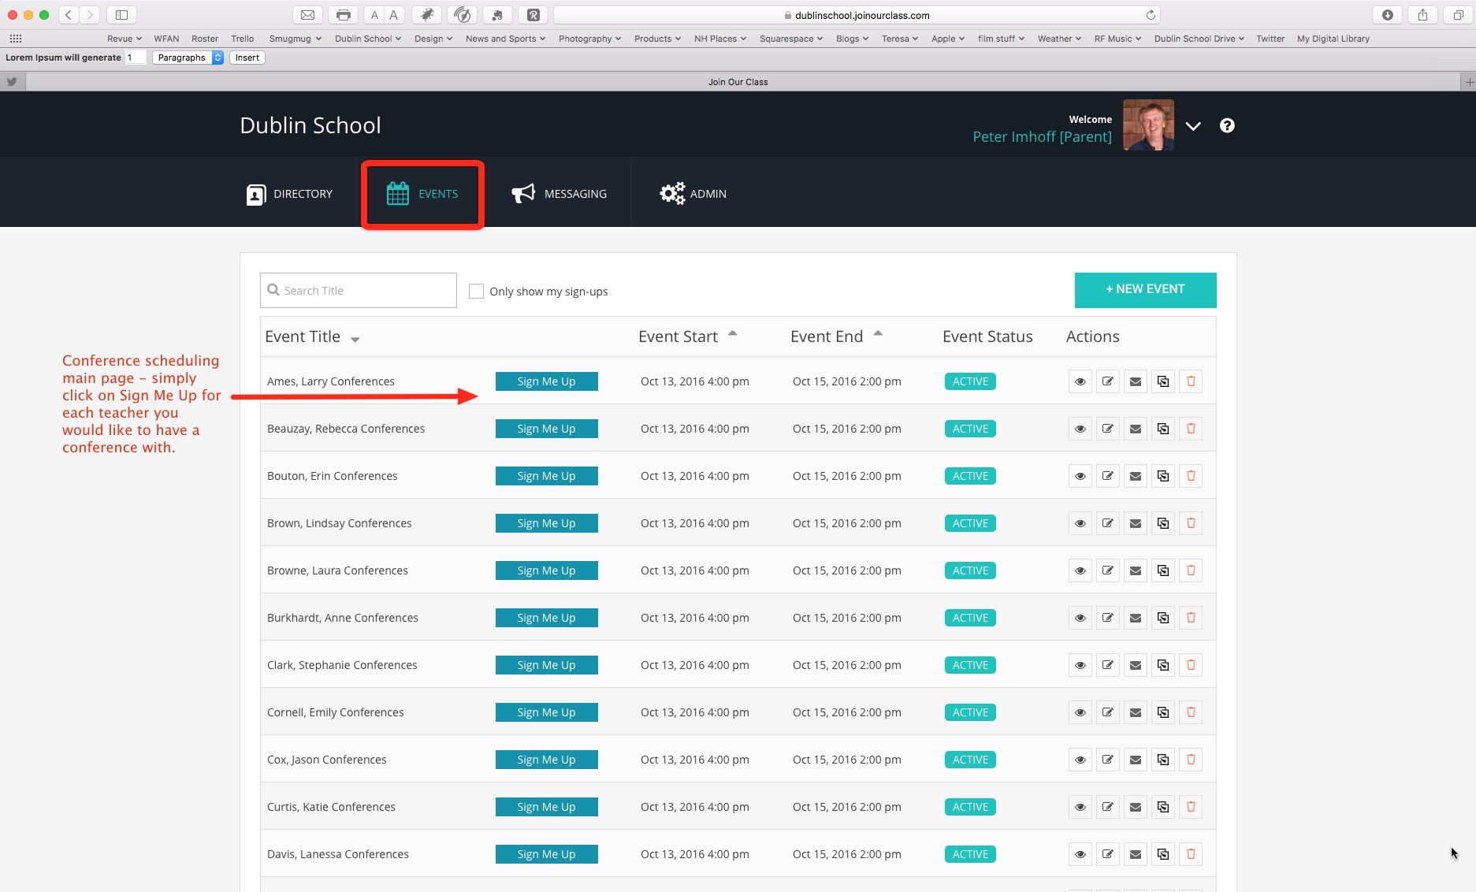The height and width of the screenshot is (892, 1476).
Task: View the Ames, Larry Conferences event
Action: click(1080, 381)
